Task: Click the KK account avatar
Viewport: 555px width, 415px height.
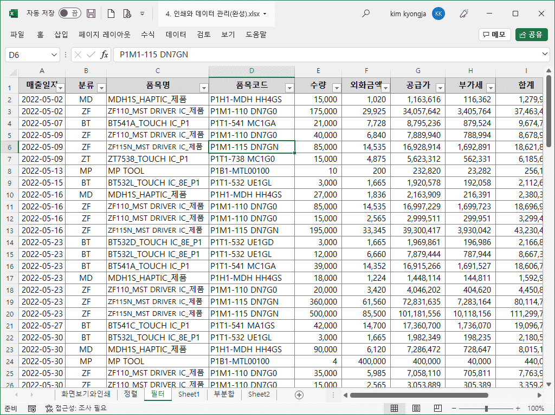Action: coord(438,14)
